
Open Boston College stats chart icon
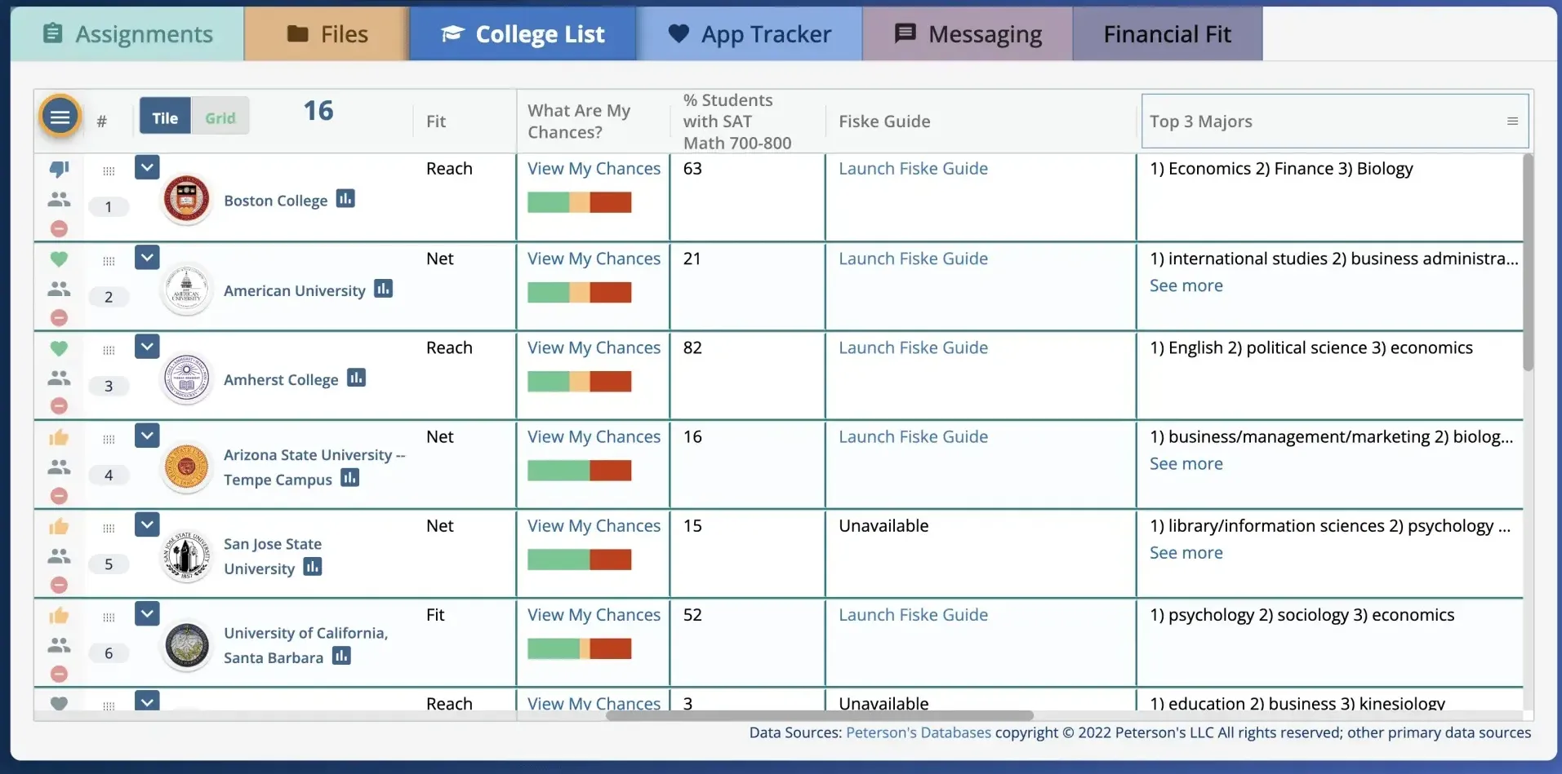345,199
